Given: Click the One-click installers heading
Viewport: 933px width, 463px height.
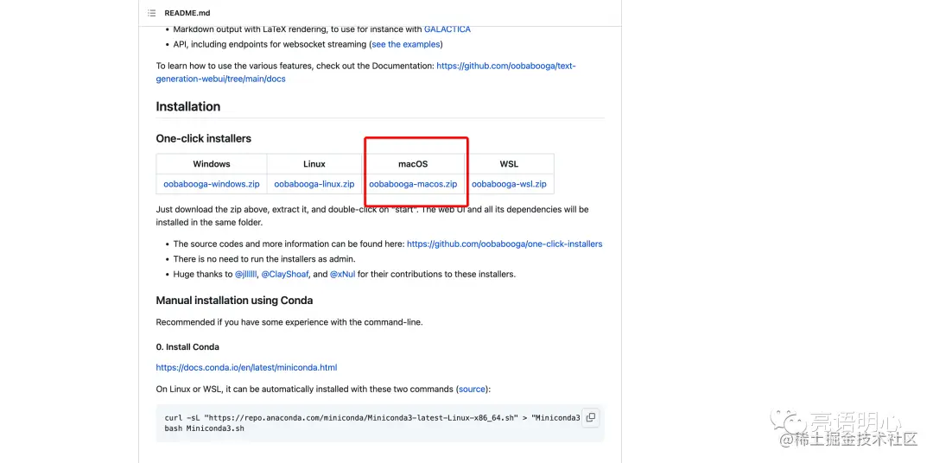Looking at the screenshot, I should click(204, 139).
